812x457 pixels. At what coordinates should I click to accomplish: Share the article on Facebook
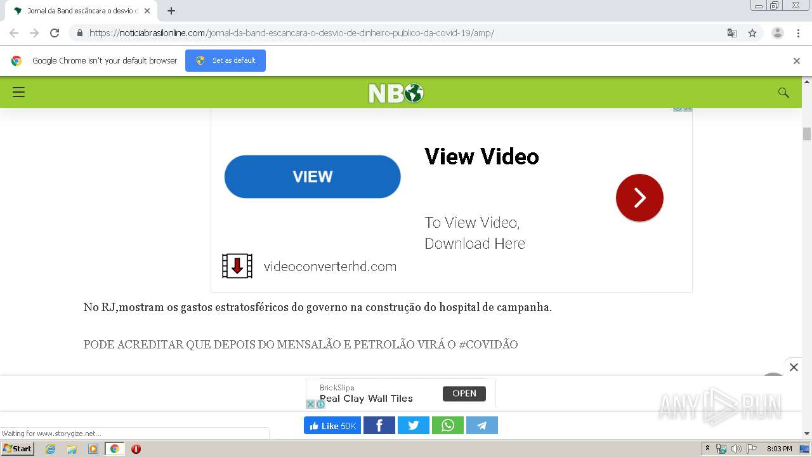click(x=379, y=425)
